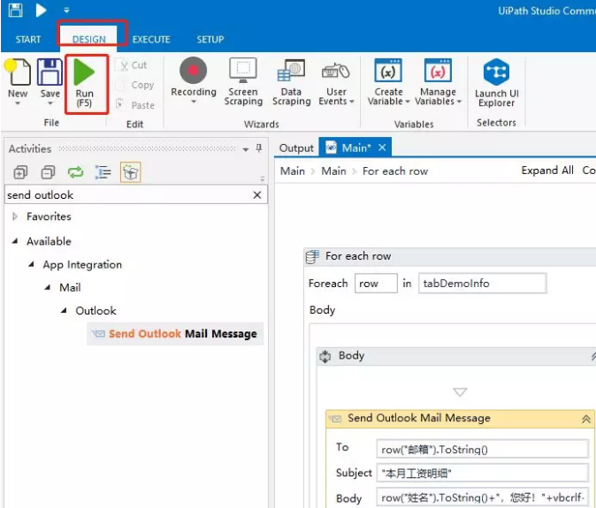The height and width of the screenshot is (508, 596).
Task: Open the quick-access toolbar customize arrow
Action: tap(66, 11)
